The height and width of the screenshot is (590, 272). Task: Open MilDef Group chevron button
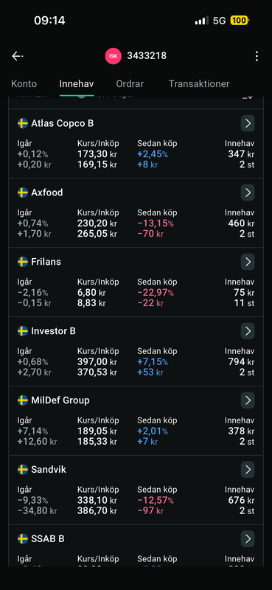[248, 400]
